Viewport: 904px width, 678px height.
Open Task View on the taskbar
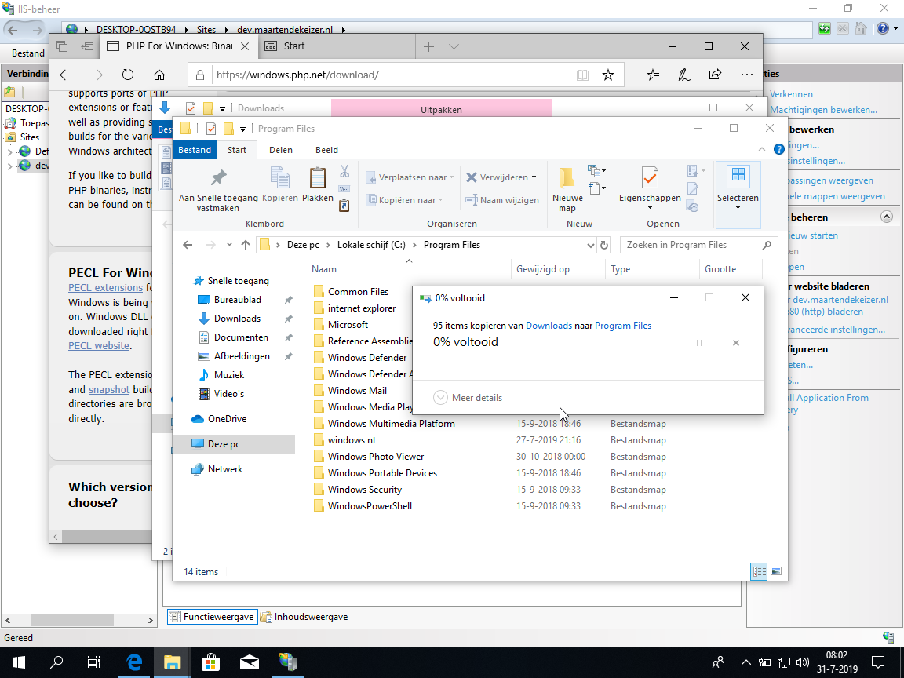point(94,662)
